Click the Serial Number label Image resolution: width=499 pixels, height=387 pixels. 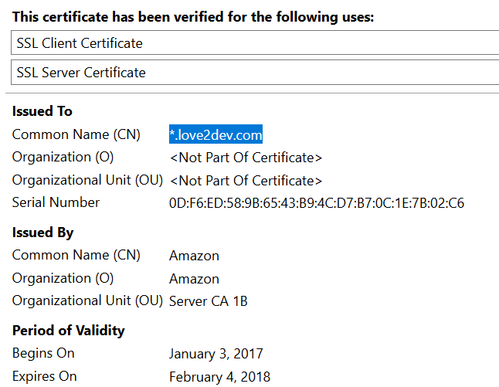point(56,202)
